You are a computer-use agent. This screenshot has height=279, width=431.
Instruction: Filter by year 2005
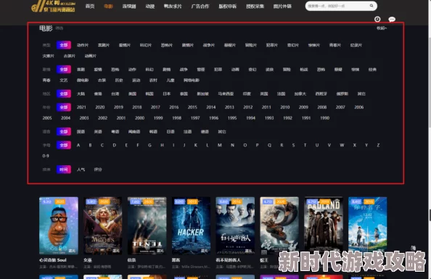click(x=47, y=118)
